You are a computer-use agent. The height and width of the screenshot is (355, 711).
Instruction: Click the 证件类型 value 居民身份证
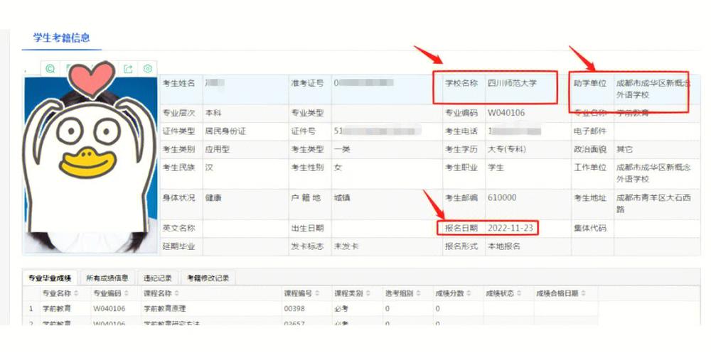pos(225,131)
